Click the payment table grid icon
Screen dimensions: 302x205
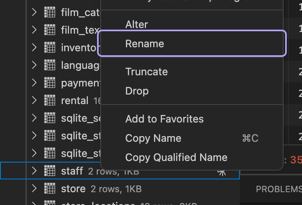pos(50,83)
